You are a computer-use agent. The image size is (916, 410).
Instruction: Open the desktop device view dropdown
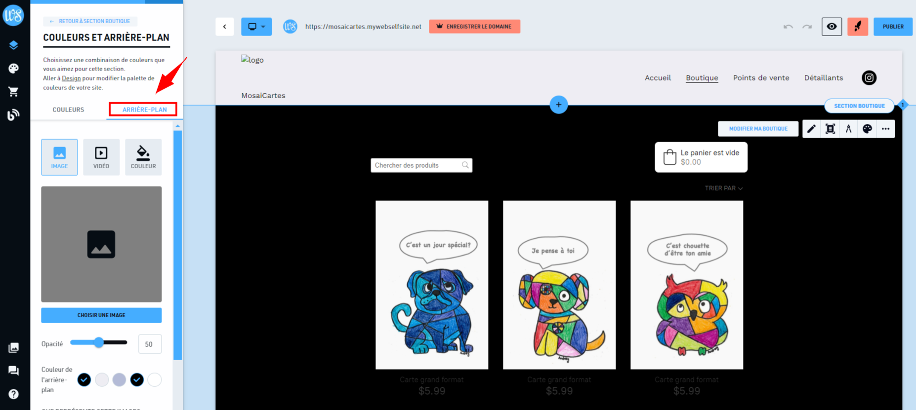(256, 27)
